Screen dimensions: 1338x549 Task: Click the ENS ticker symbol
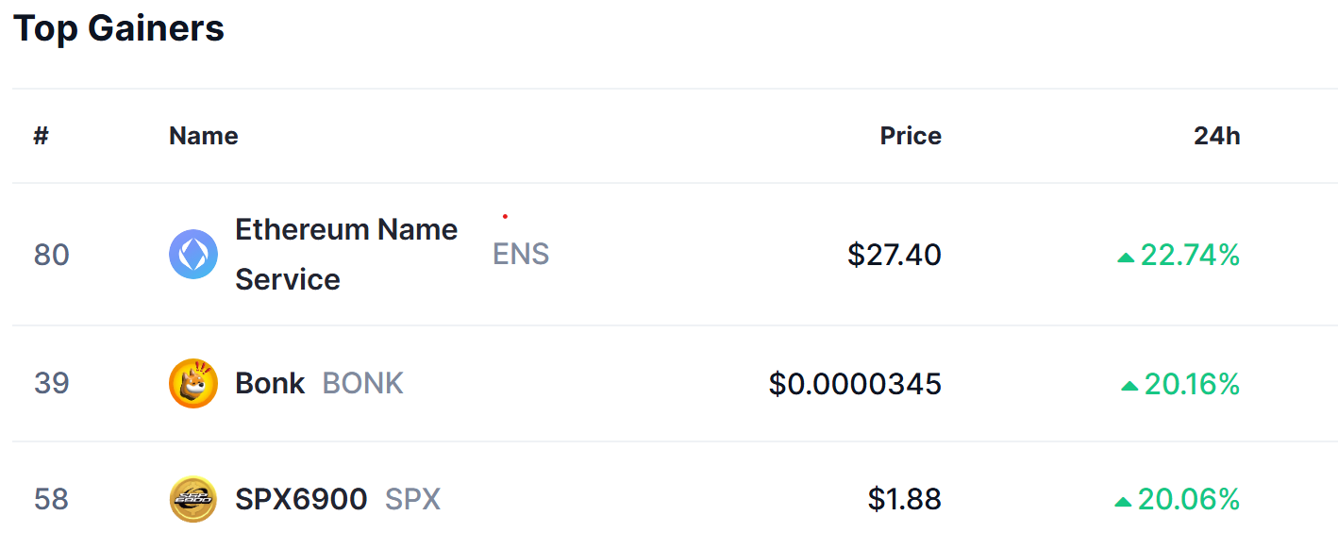[521, 255]
